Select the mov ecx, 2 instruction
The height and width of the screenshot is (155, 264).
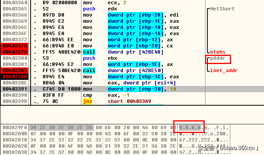[116, 2]
